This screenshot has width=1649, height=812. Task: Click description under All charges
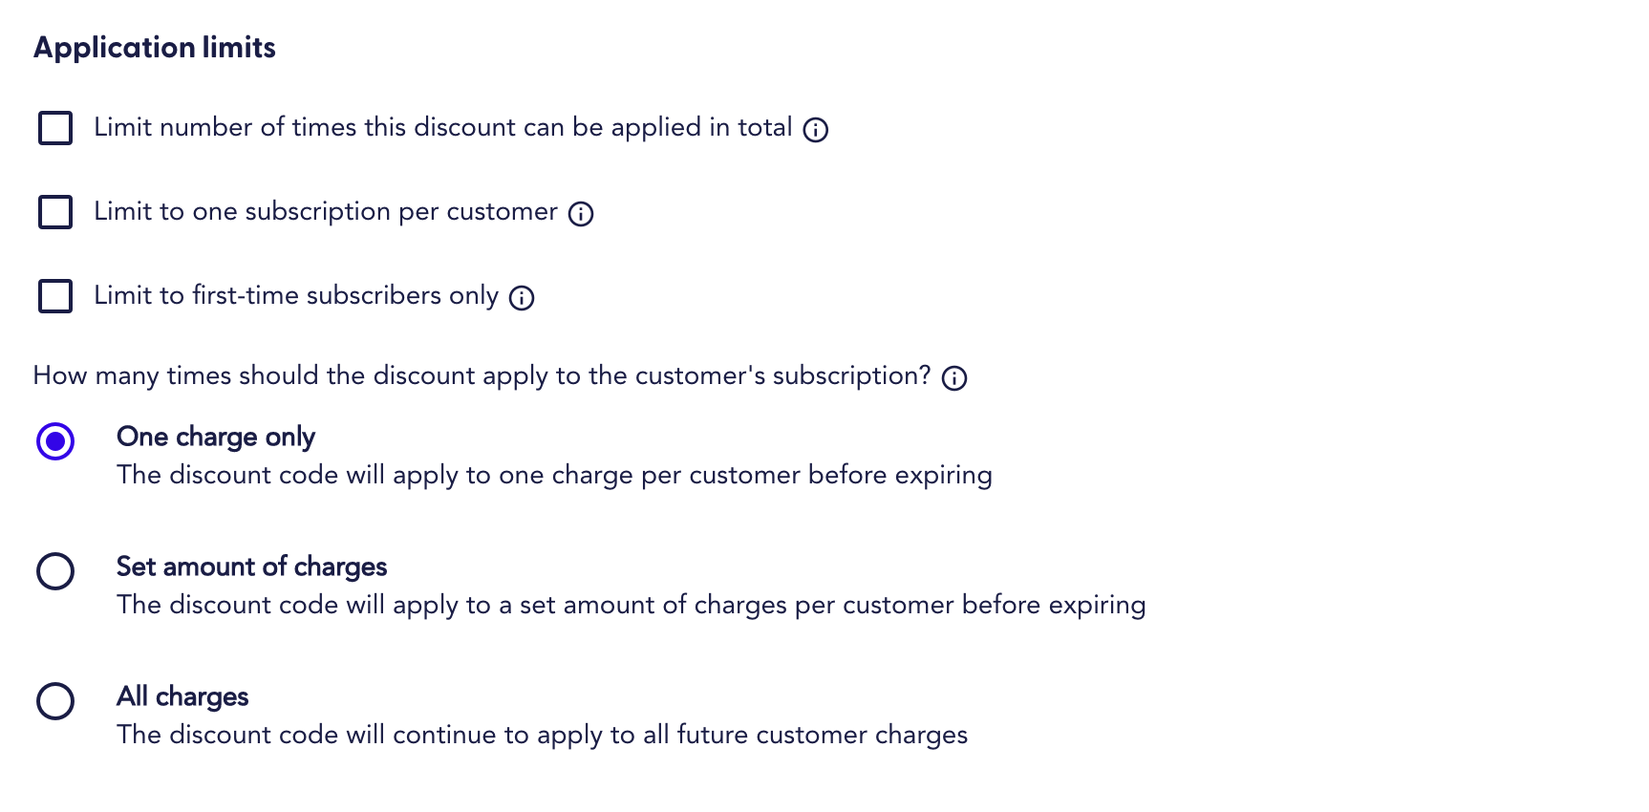[x=542, y=735]
